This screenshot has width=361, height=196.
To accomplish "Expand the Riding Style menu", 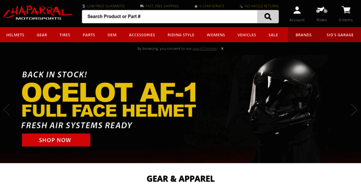I will [x=181, y=35].
